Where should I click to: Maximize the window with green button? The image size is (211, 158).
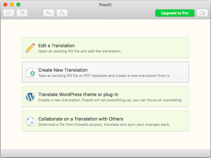point(18,5)
